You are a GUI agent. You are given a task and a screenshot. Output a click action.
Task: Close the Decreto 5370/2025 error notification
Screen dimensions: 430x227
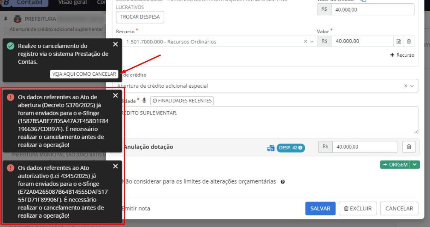click(x=116, y=95)
